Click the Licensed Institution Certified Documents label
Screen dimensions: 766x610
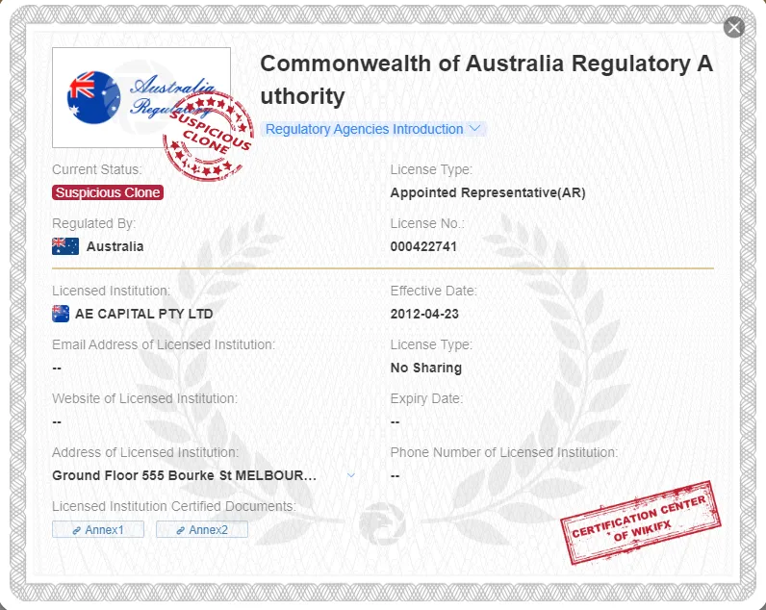click(x=174, y=506)
